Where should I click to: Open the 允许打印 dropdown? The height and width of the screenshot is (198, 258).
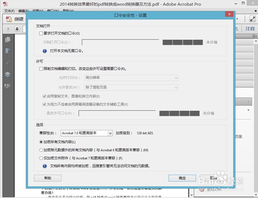[131, 78]
